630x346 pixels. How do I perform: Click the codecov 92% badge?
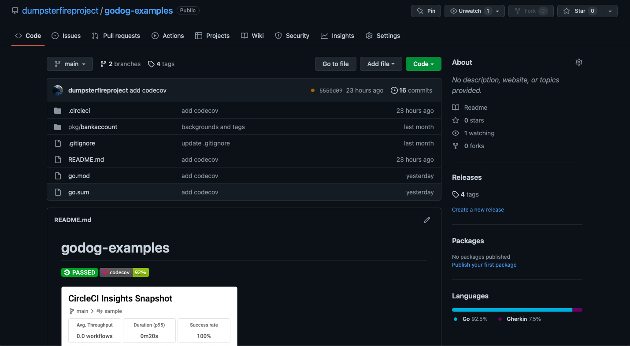124,272
